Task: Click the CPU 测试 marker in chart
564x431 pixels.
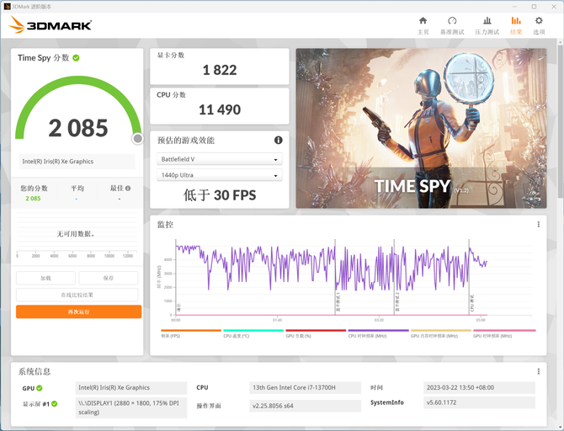Action: coord(472,303)
